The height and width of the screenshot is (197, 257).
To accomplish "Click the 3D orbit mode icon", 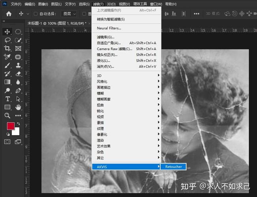I will [x=227, y=14].
